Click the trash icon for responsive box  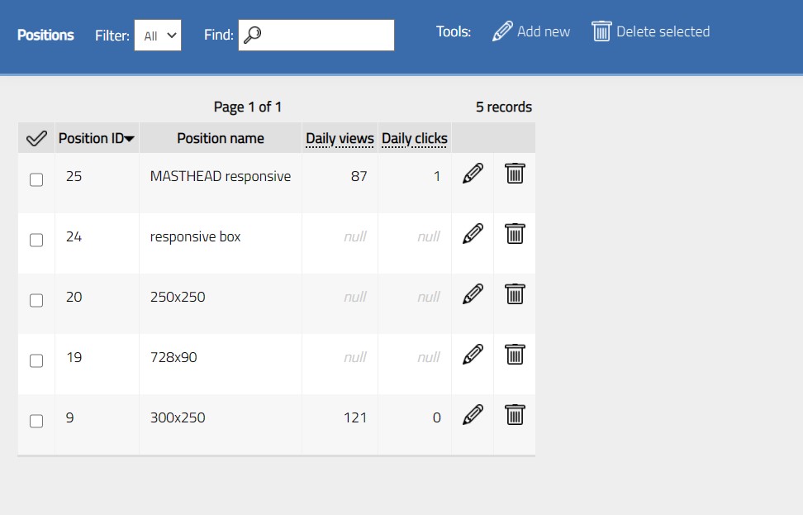514,233
